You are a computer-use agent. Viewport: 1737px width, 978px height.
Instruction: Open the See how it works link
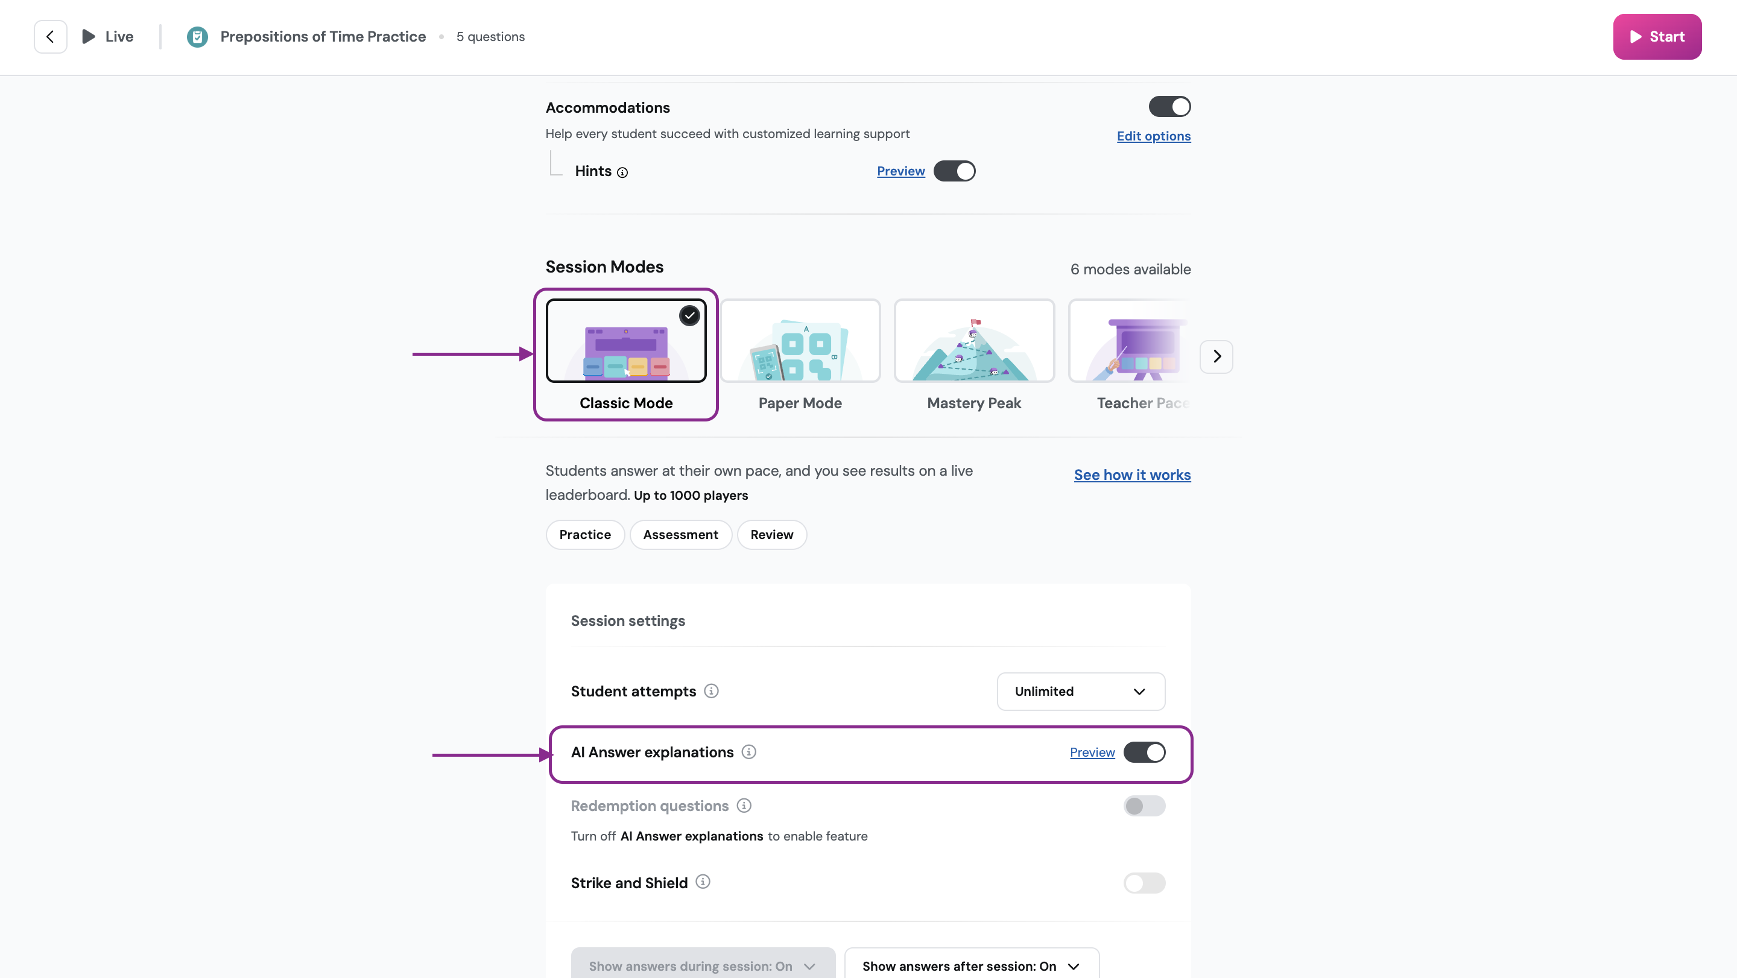(x=1131, y=475)
